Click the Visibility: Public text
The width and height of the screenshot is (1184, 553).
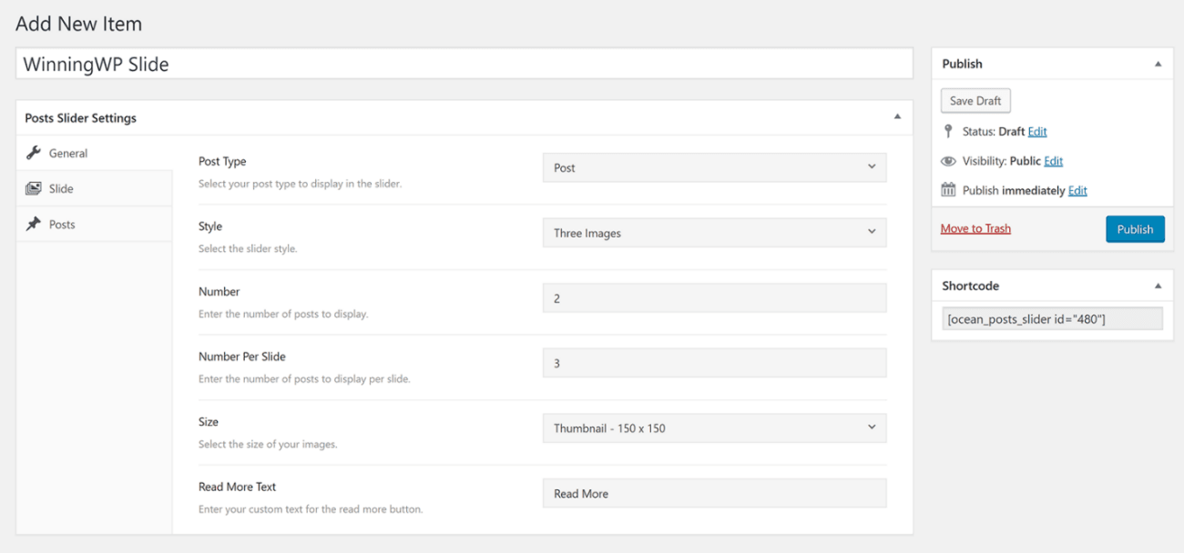click(1002, 161)
